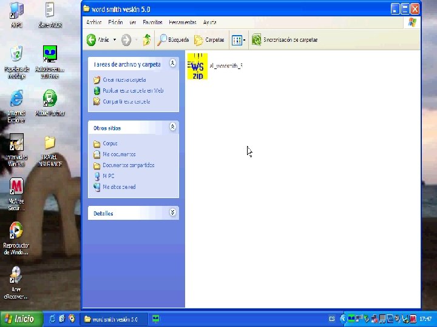Select the Internet Explorer desktop icon
The height and width of the screenshot is (327, 437).
16,106
